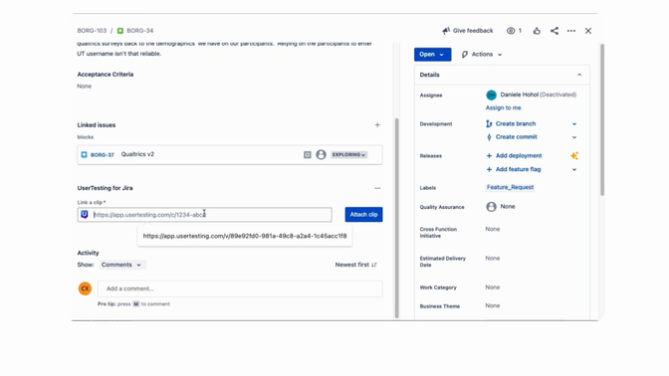Select the suggested usertesting.com URL
669x376 pixels.
(245, 236)
